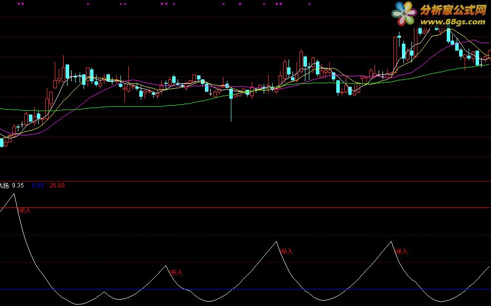Click the rightmost pink x marker at top

(309, 4)
